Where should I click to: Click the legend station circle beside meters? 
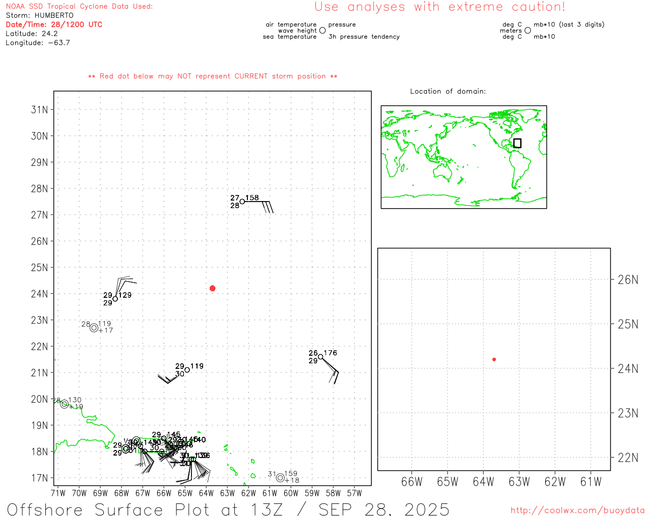point(528,31)
